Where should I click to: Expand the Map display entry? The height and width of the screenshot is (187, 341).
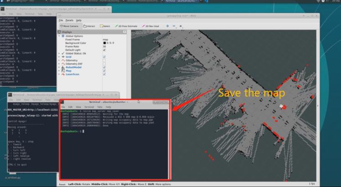pyautogui.click(x=59, y=71)
